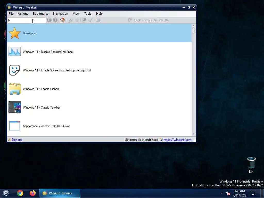Select 'Enable Stickers for Desktop Background' result

click(x=99, y=70)
